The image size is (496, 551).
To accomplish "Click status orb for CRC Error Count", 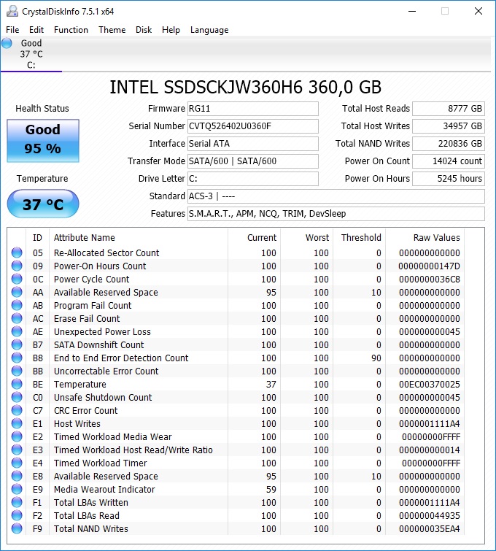I will (17, 410).
